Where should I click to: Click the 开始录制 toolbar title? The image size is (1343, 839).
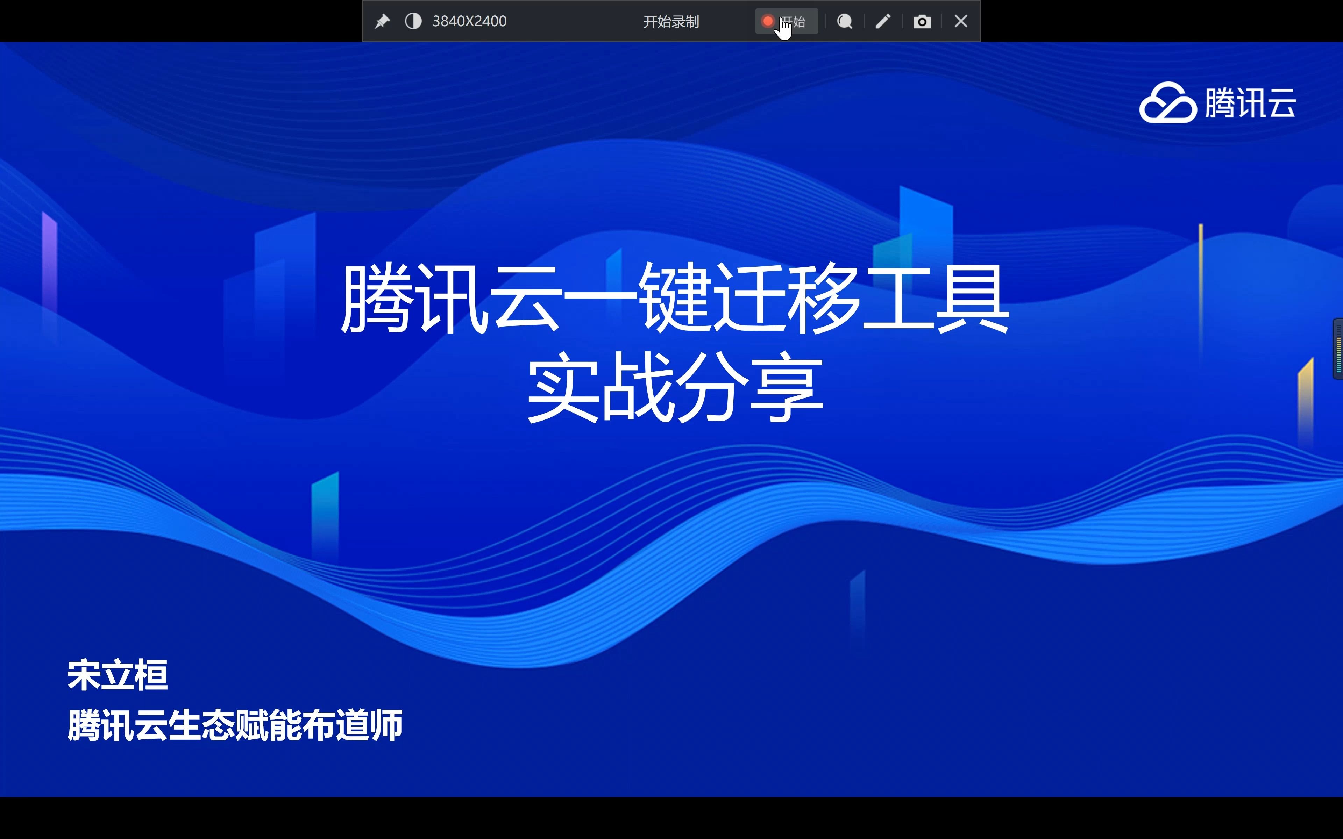671,22
